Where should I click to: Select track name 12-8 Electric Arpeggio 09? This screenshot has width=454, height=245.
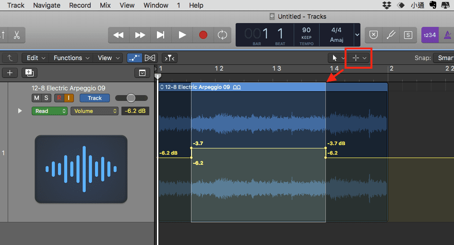(x=68, y=88)
